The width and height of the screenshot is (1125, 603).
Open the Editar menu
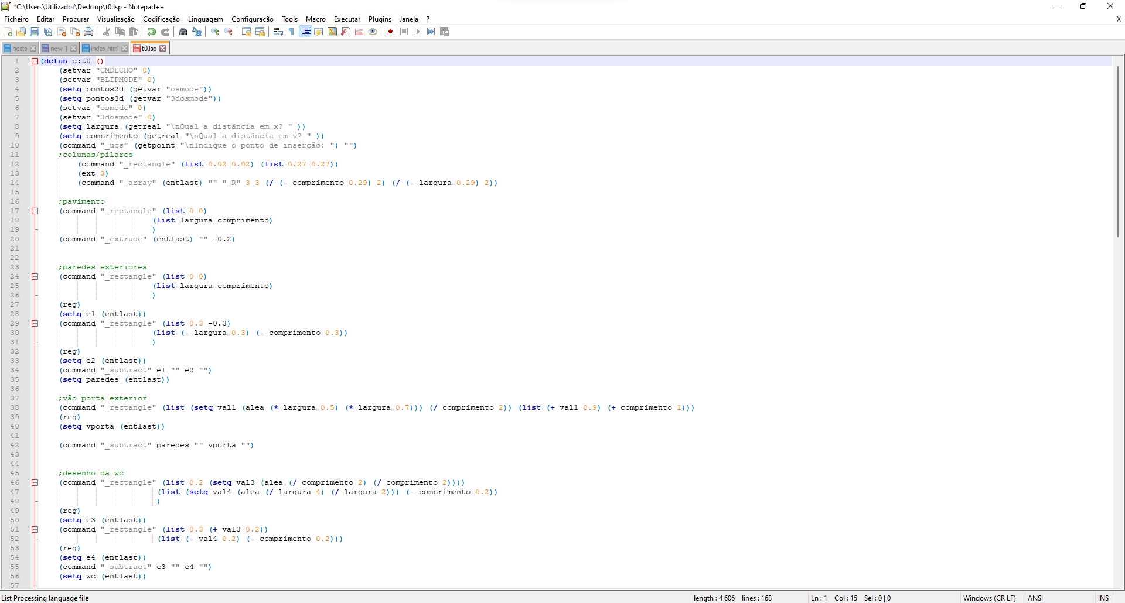pyautogui.click(x=46, y=19)
